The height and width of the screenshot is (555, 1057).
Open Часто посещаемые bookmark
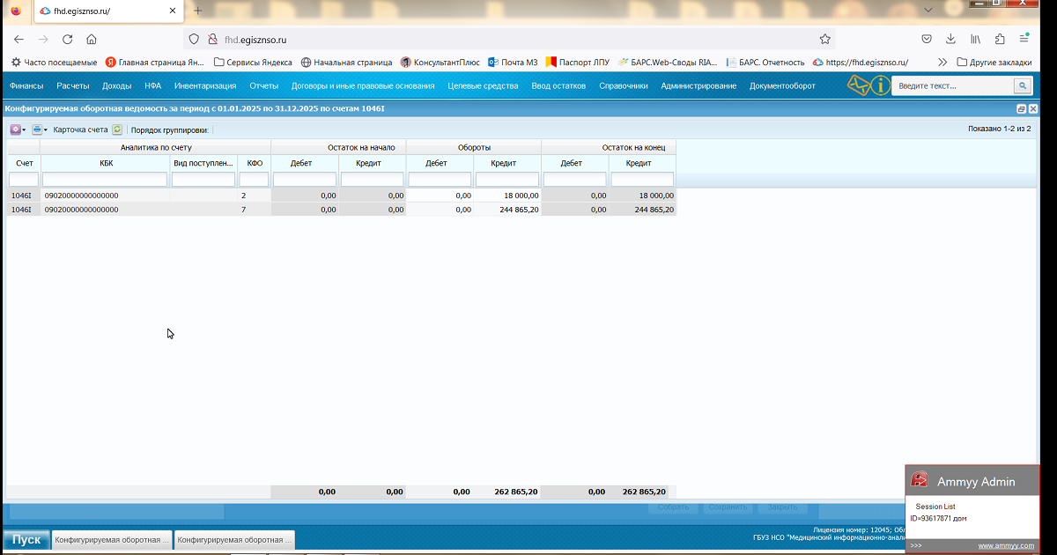point(54,63)
